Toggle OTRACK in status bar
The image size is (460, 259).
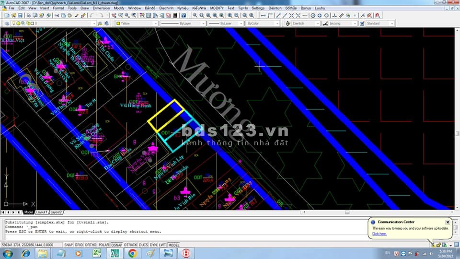pos(130,245)
